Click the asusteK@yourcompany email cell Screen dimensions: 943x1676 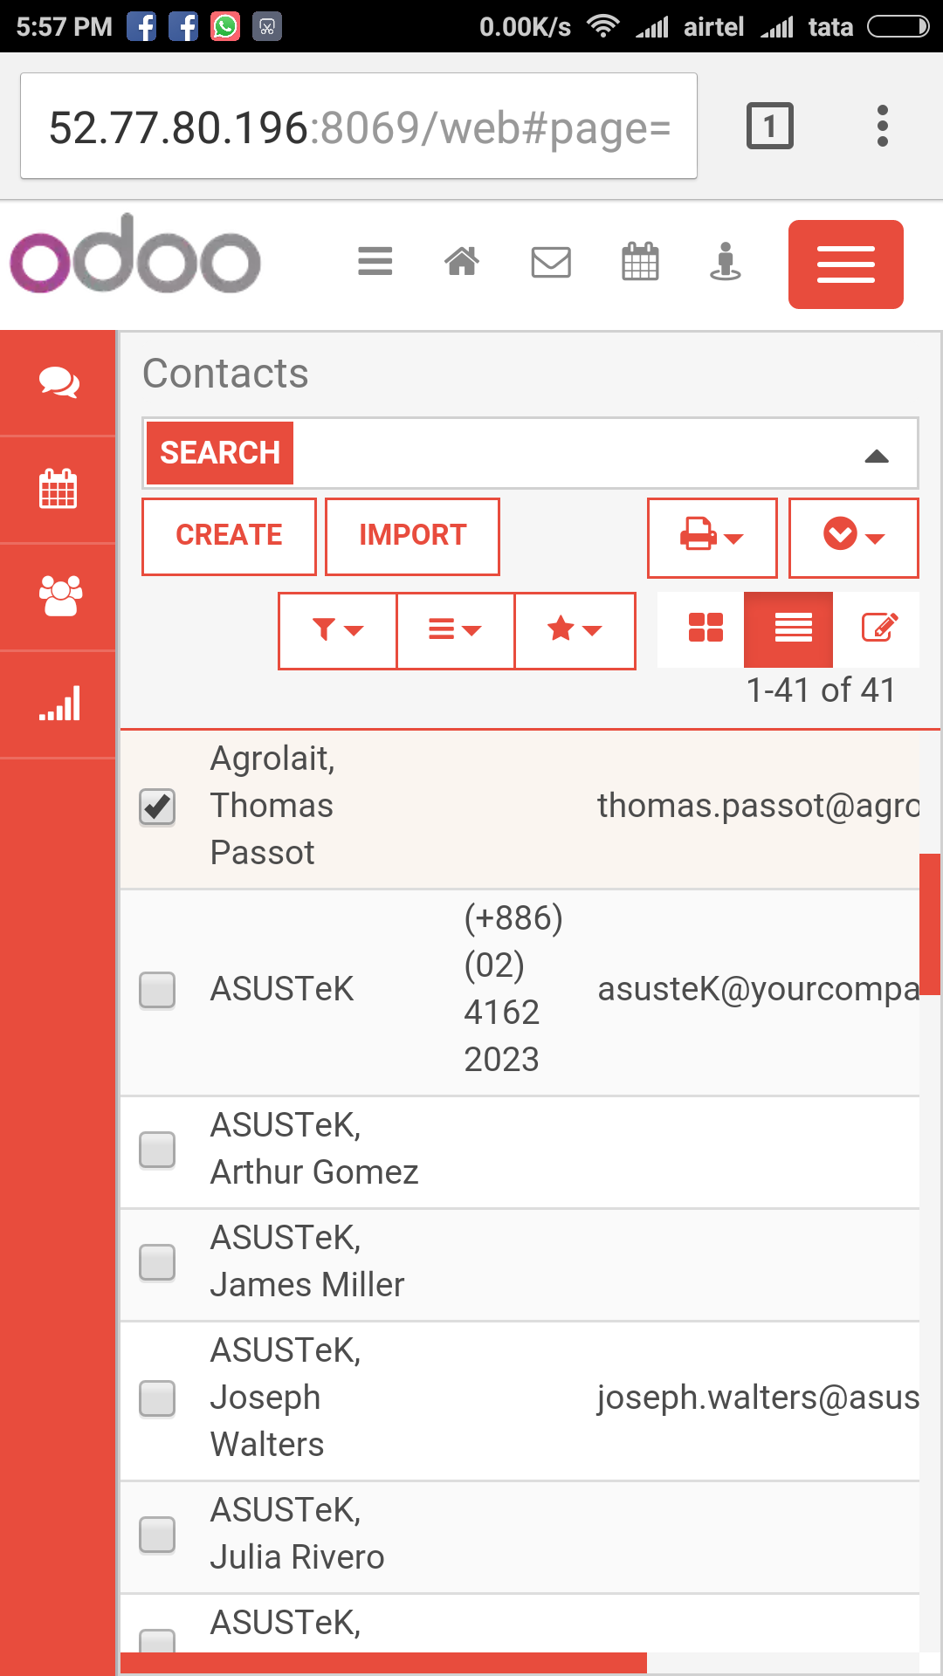(x=758, y=989)
